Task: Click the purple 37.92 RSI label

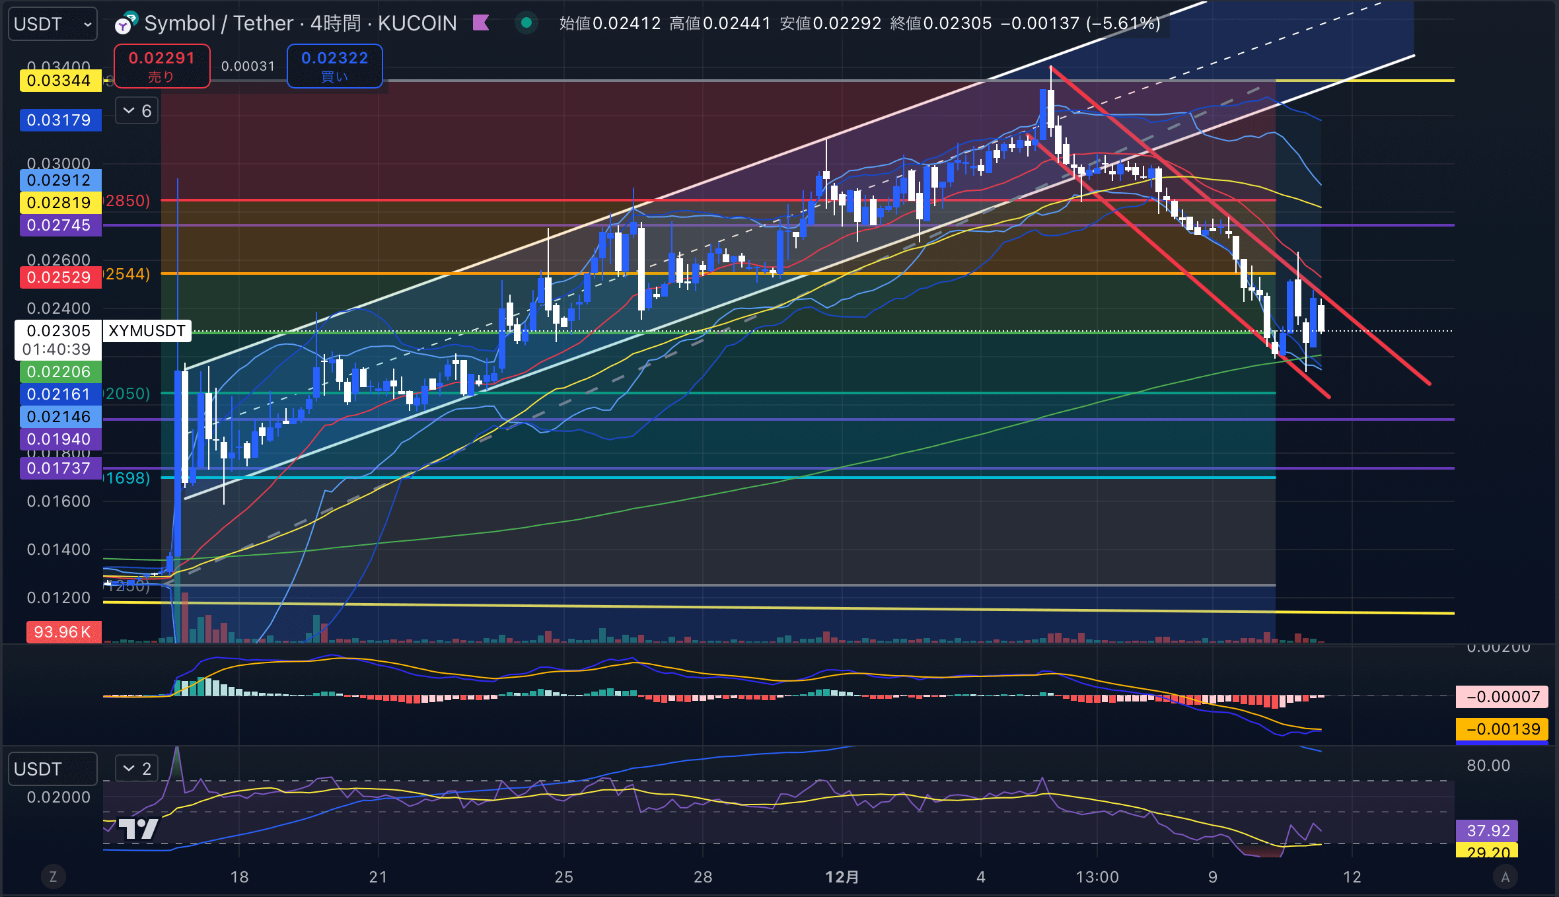Action: (1487, 831)
